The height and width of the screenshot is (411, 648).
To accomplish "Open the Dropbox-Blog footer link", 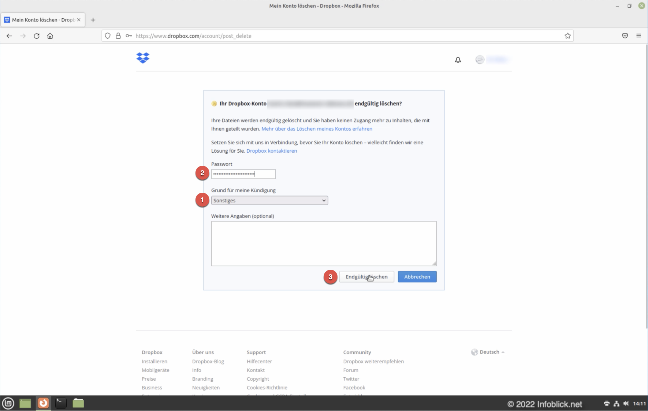I will click(208, 361).
